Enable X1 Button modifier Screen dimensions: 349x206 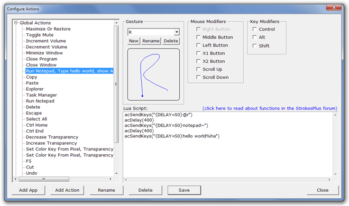(198, 53)
